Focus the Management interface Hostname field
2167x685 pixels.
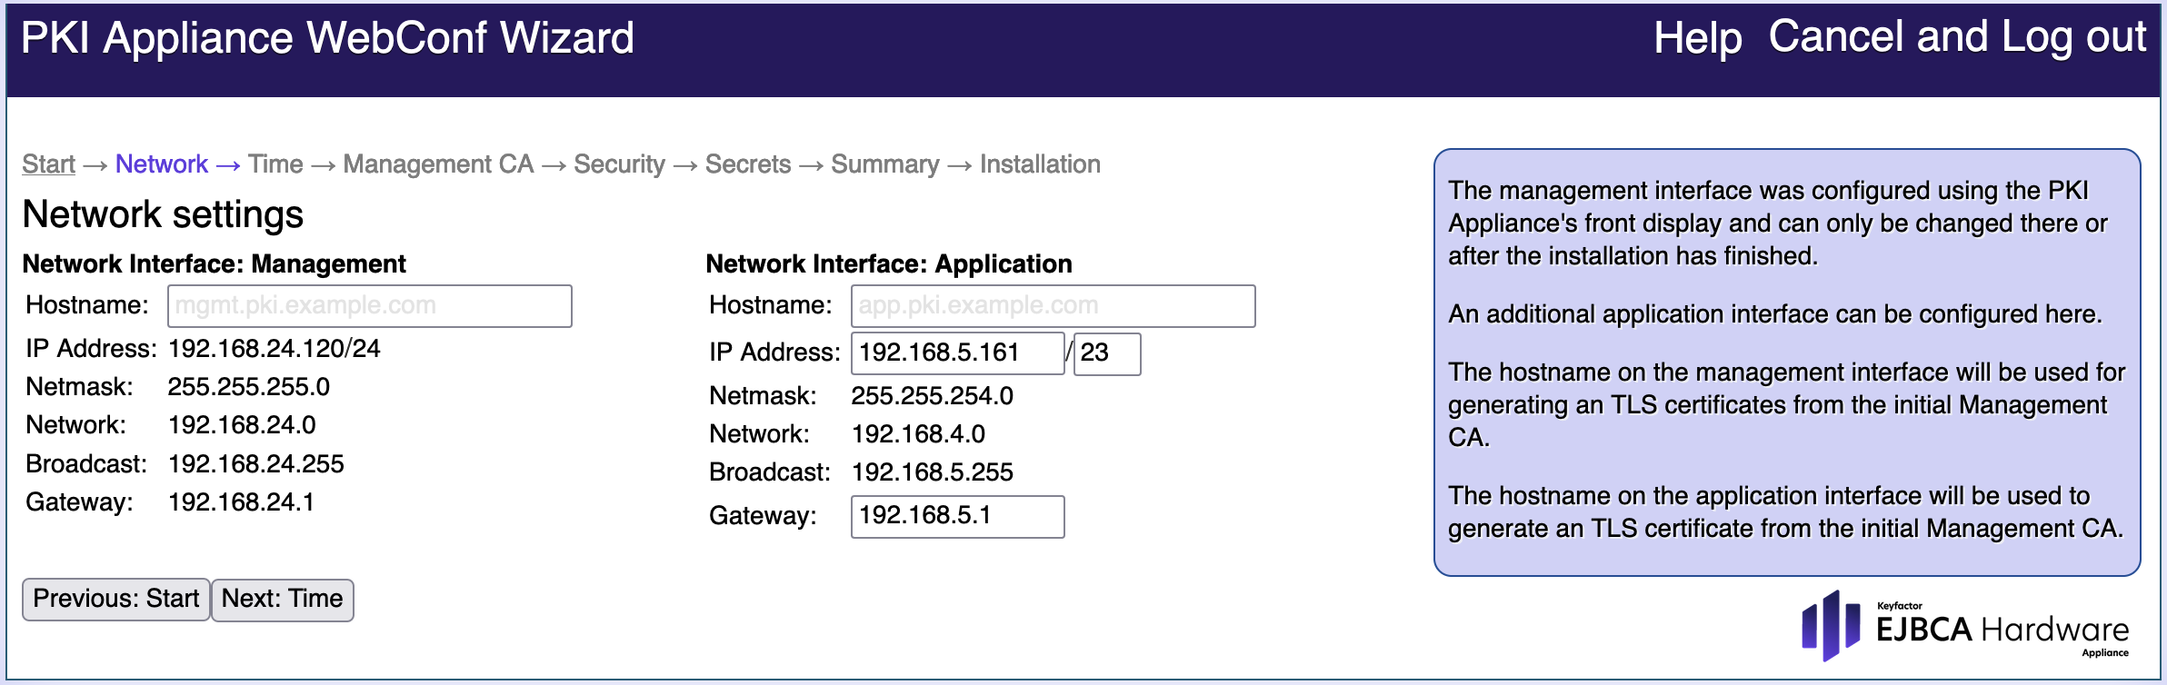[x=369, y=306]
